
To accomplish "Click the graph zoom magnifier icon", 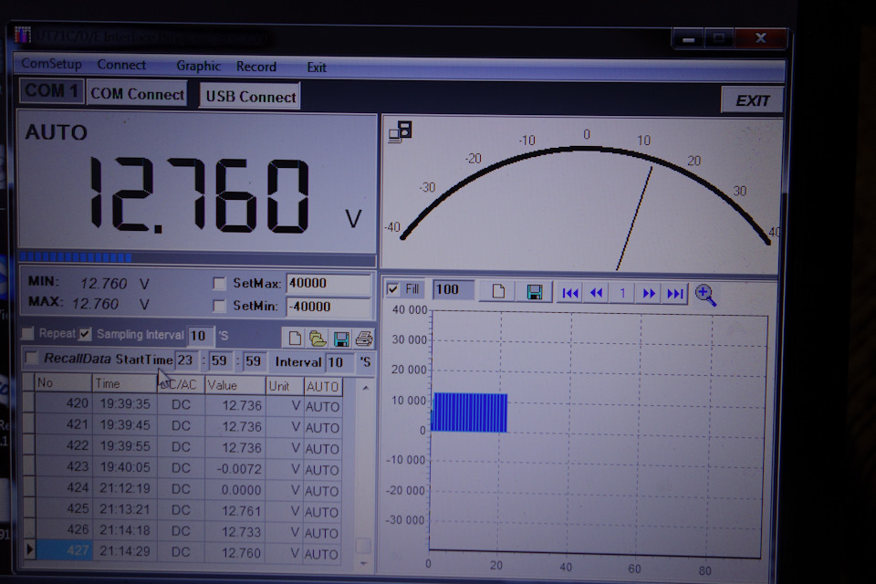I will (705, 295).
